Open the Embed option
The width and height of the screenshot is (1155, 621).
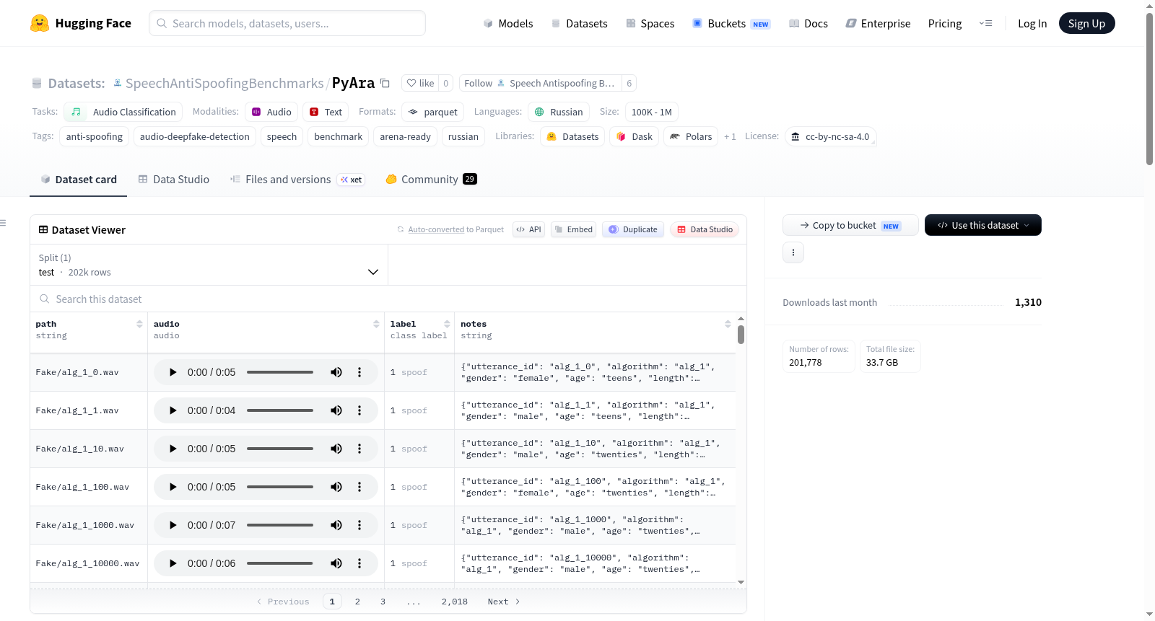coord(573,229)
